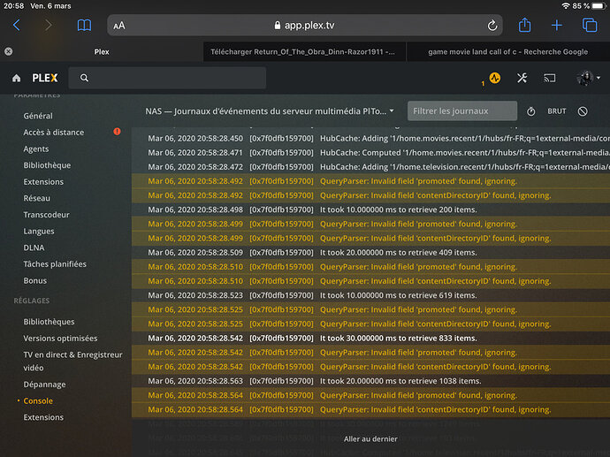Open Transcodeur settings
This screenshot has height=457, width=610.
[46, 215]
